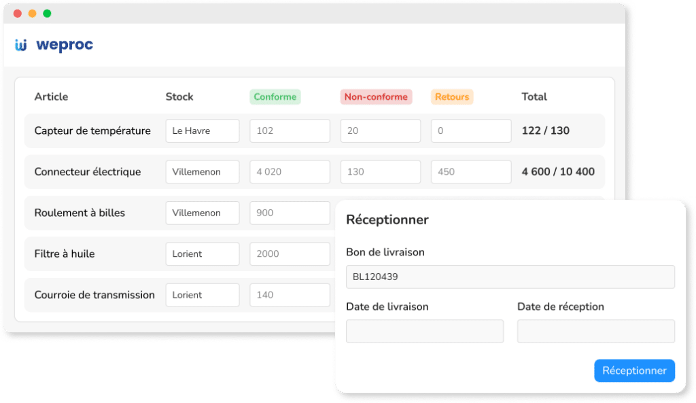Select the Date de livraison field

click(425, 331)
